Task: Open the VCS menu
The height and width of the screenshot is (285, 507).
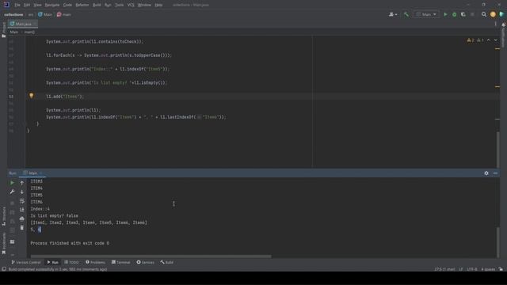Action: (x=131, y=5)
